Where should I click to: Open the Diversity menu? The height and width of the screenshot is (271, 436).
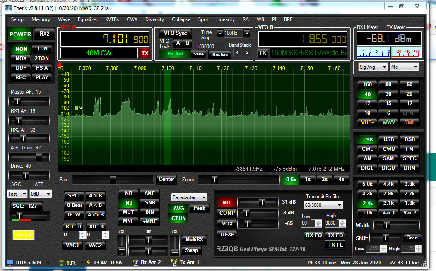[154, 19]
